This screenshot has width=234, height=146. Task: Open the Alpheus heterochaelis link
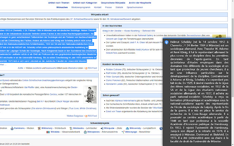tap(125, 101)
